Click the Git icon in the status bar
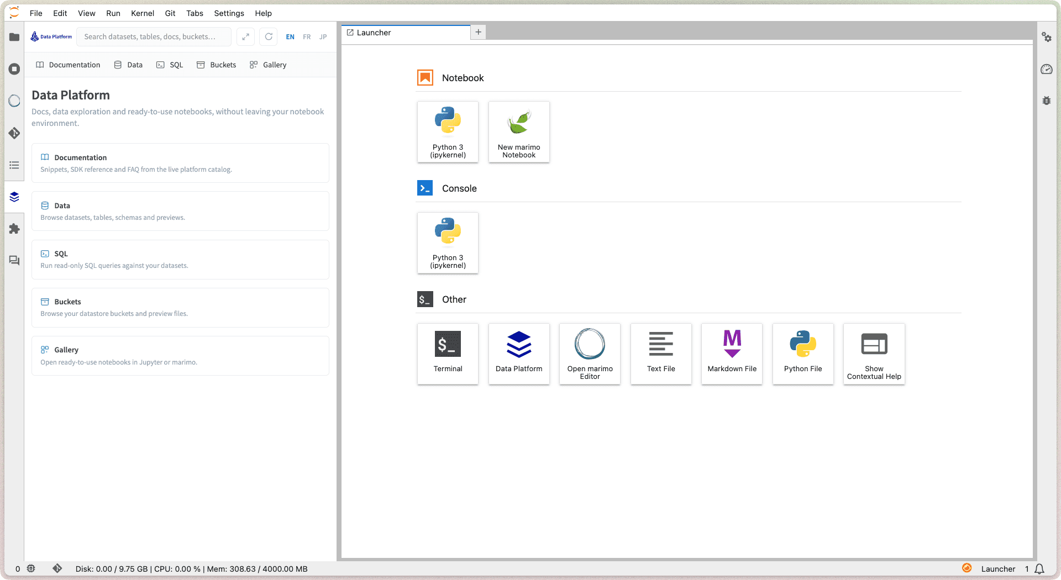Image resolution: width=1061 pixels, height=580 pixels. (57, 568)
